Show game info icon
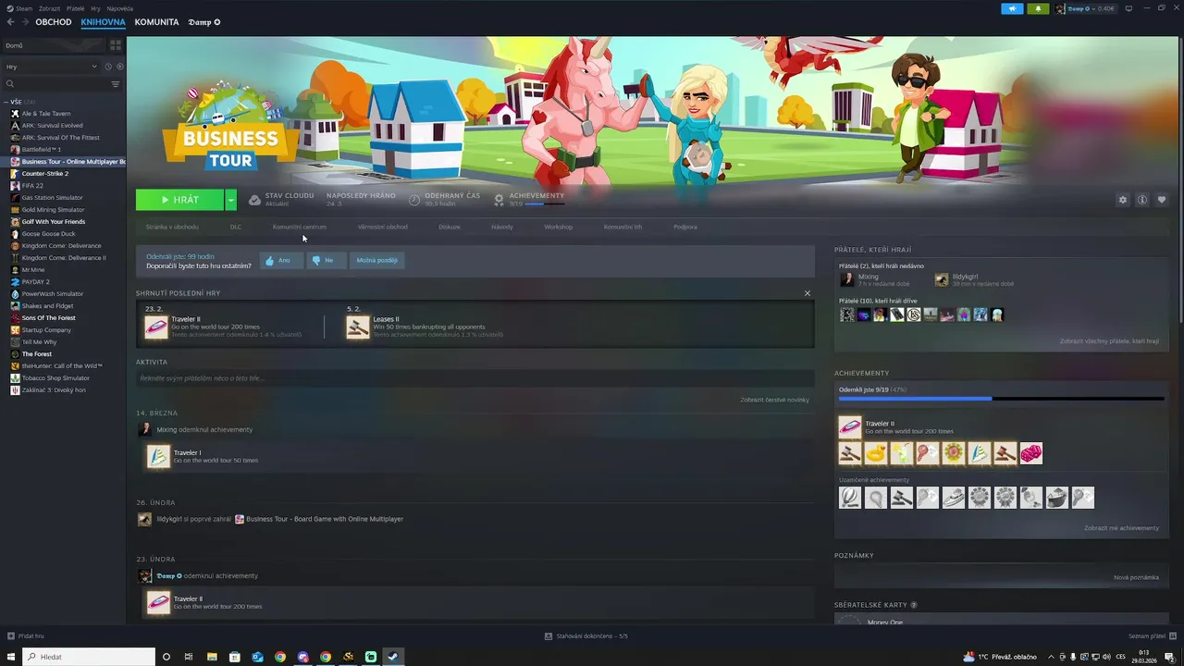The width and height of the screenshot is (1184, 666). (1142, 200)
